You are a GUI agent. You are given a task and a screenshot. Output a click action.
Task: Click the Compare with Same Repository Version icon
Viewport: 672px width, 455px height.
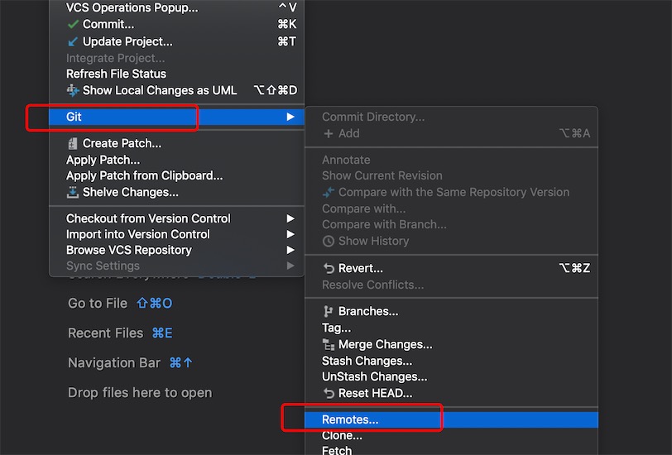[329, 193]
